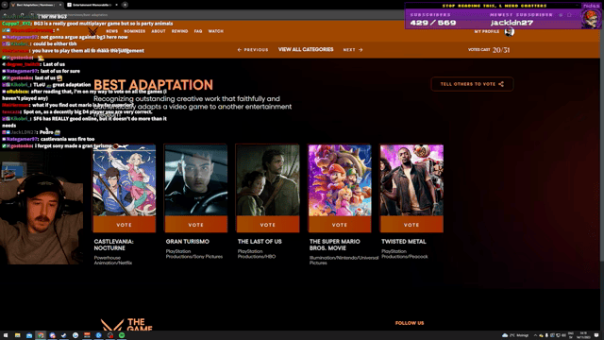Click View All Categories link
The image size is (604, 340).
point(306,50)
